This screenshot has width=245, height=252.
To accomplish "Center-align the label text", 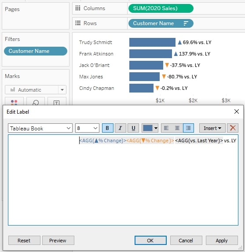I will tap(177, 128).
